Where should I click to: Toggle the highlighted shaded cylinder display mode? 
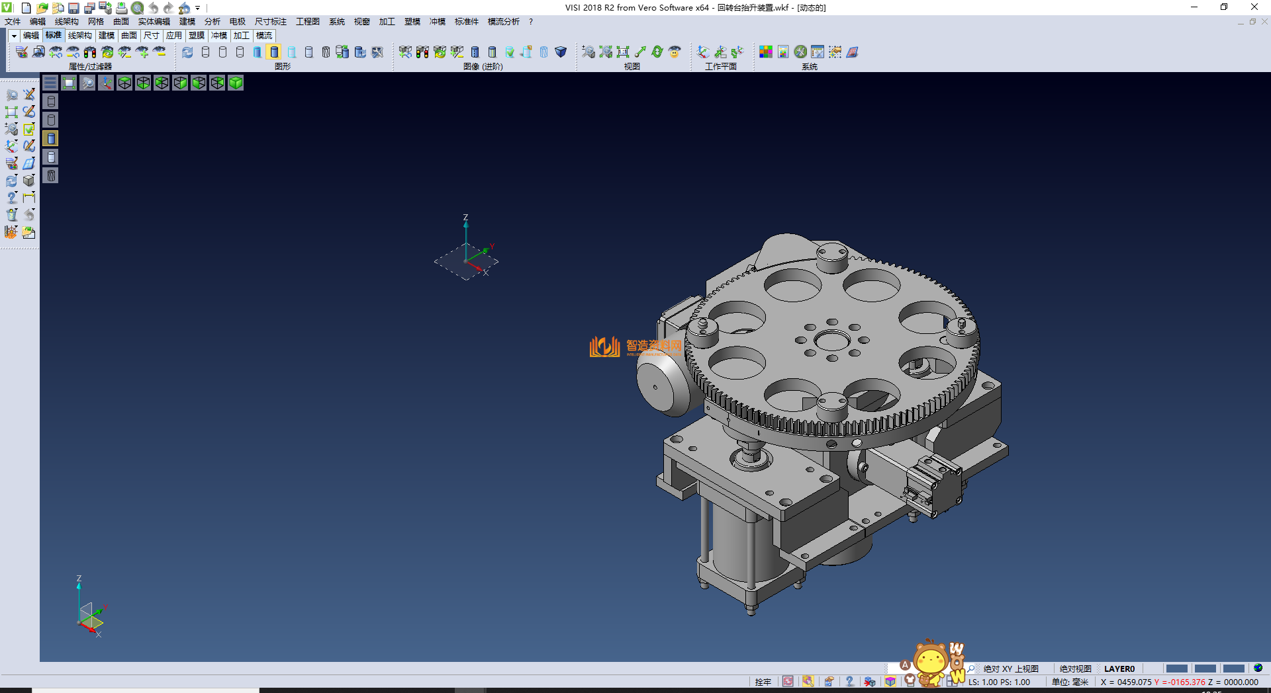point(274,52)
